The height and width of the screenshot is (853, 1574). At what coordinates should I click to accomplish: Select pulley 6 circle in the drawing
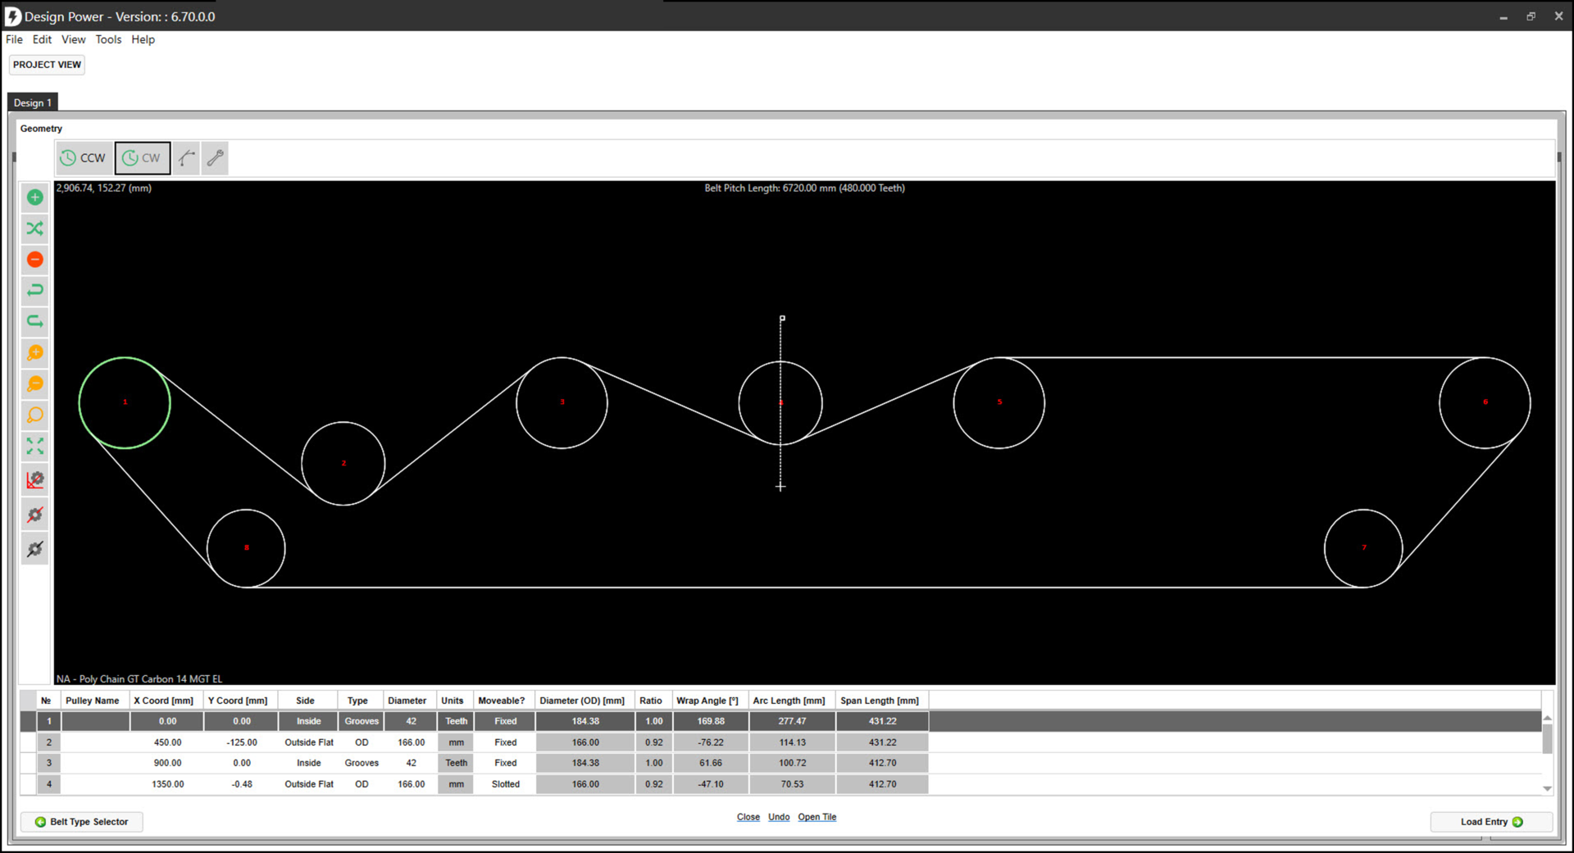(1484, 402)
